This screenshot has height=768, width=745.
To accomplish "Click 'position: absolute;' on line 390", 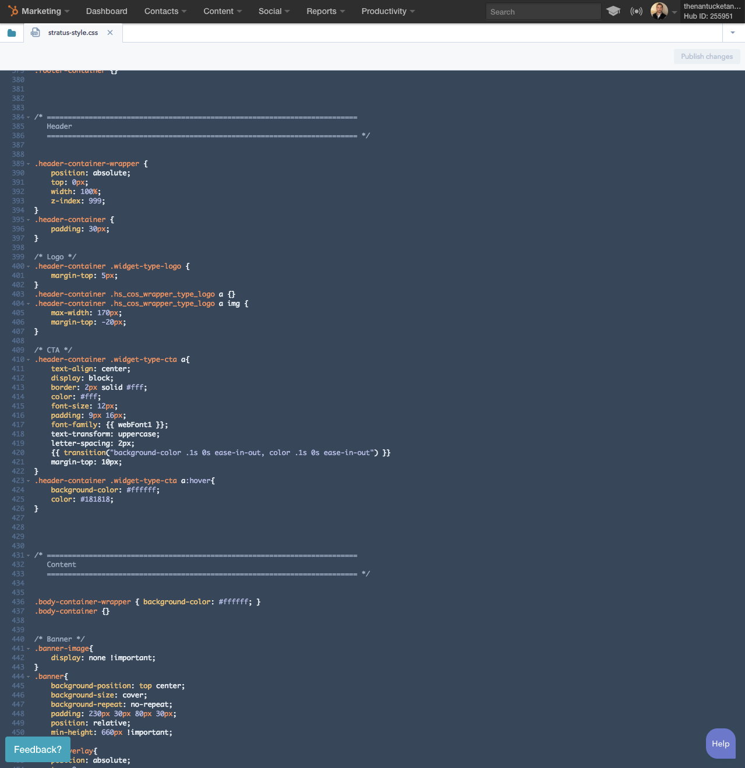I will [90, 173].
